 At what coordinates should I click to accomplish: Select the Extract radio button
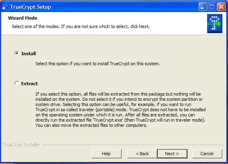[x=17, y=83]
